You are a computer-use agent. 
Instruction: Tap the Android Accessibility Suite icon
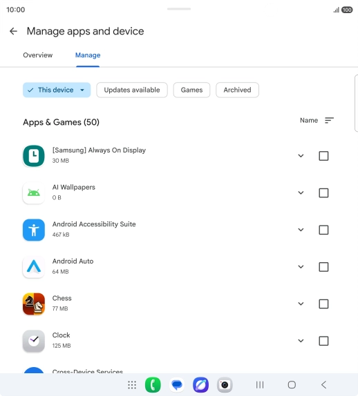(x=34, y=230)
